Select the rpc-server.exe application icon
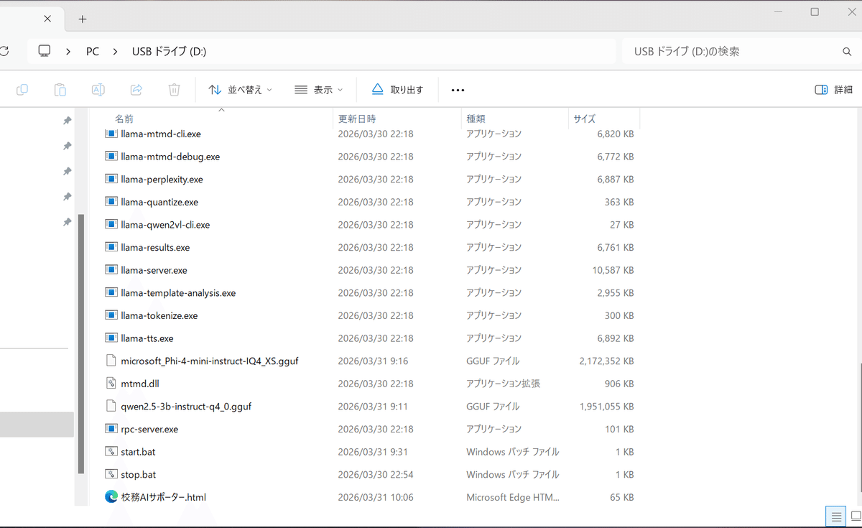This screenshot has width=862, height=528. (111, 429)
